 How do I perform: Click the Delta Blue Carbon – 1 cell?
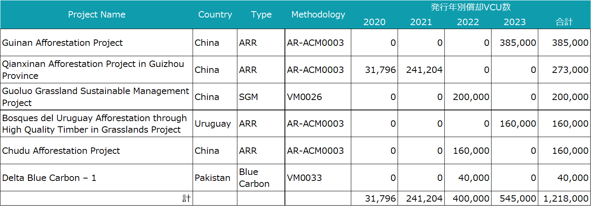point(49,178)
